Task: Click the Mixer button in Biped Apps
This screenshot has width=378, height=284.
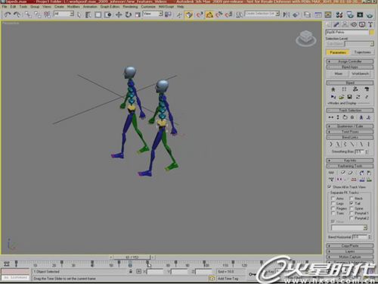Action: pos(339,73)
